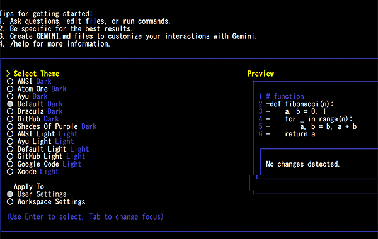Choose the Atom One Dark theme
Image resolution: width=378 pixels, height=239 pixels.
10,89
